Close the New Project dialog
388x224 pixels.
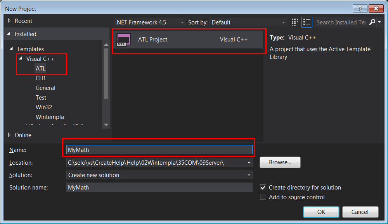click(x=376, y=9)
